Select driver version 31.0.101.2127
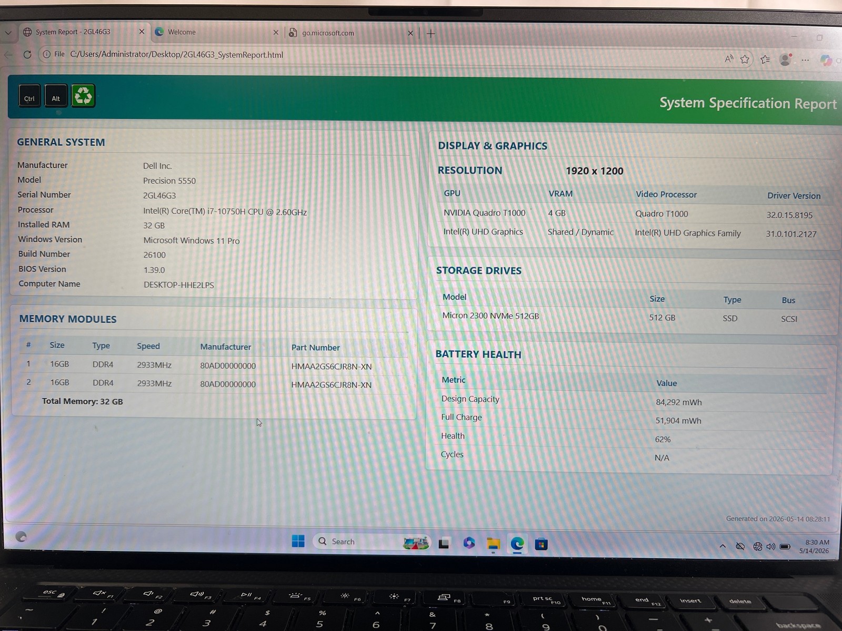 coord(791,234)
